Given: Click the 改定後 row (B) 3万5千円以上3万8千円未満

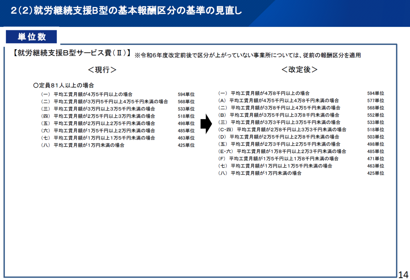Looking at the screenshot, I should pos(278,115).
